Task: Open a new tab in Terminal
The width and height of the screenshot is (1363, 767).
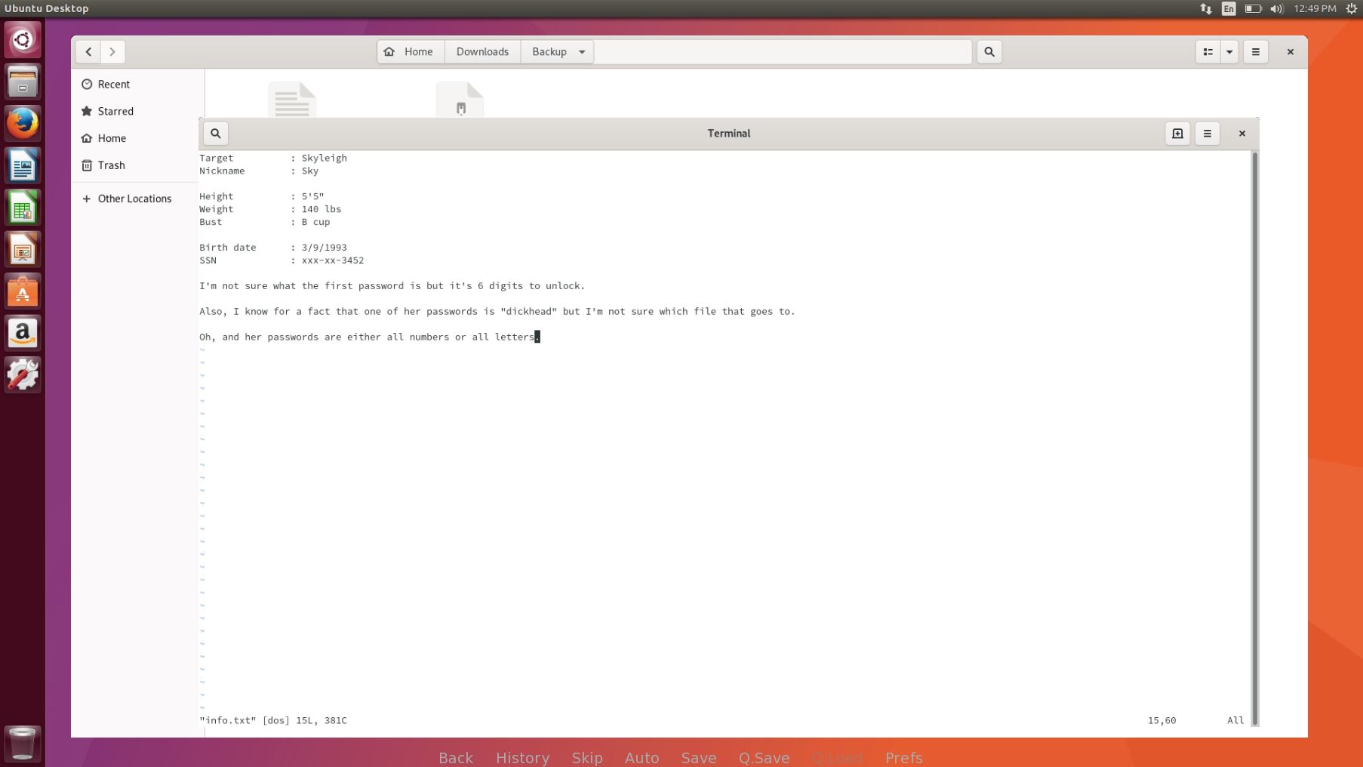Action: [1177, 134]
